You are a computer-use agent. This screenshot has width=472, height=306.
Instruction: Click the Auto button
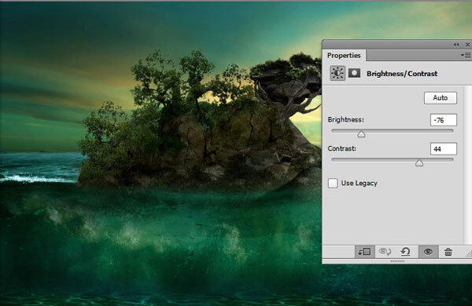(x=441, y=98)
